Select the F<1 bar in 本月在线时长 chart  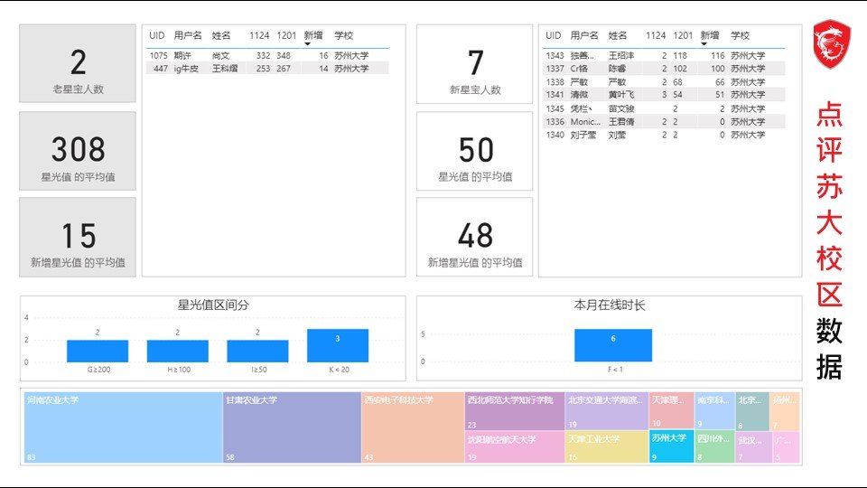tap(613, 345)
